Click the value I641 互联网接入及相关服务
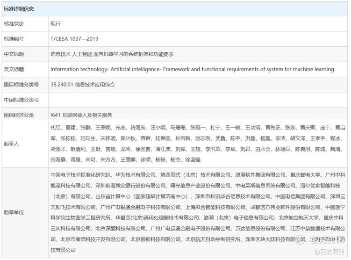 (x=81, y=115)
